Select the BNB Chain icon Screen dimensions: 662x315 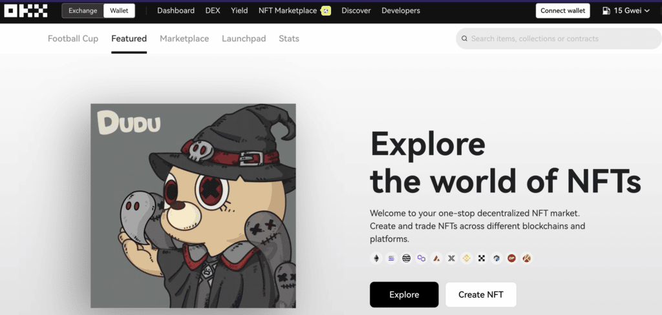(x=466, y=258)
